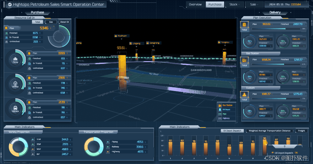This screenshot has height=164, width=313.
Task: Expand the chevron under Tangkou label
Action: pyautogui.click(x=225, y=45)
